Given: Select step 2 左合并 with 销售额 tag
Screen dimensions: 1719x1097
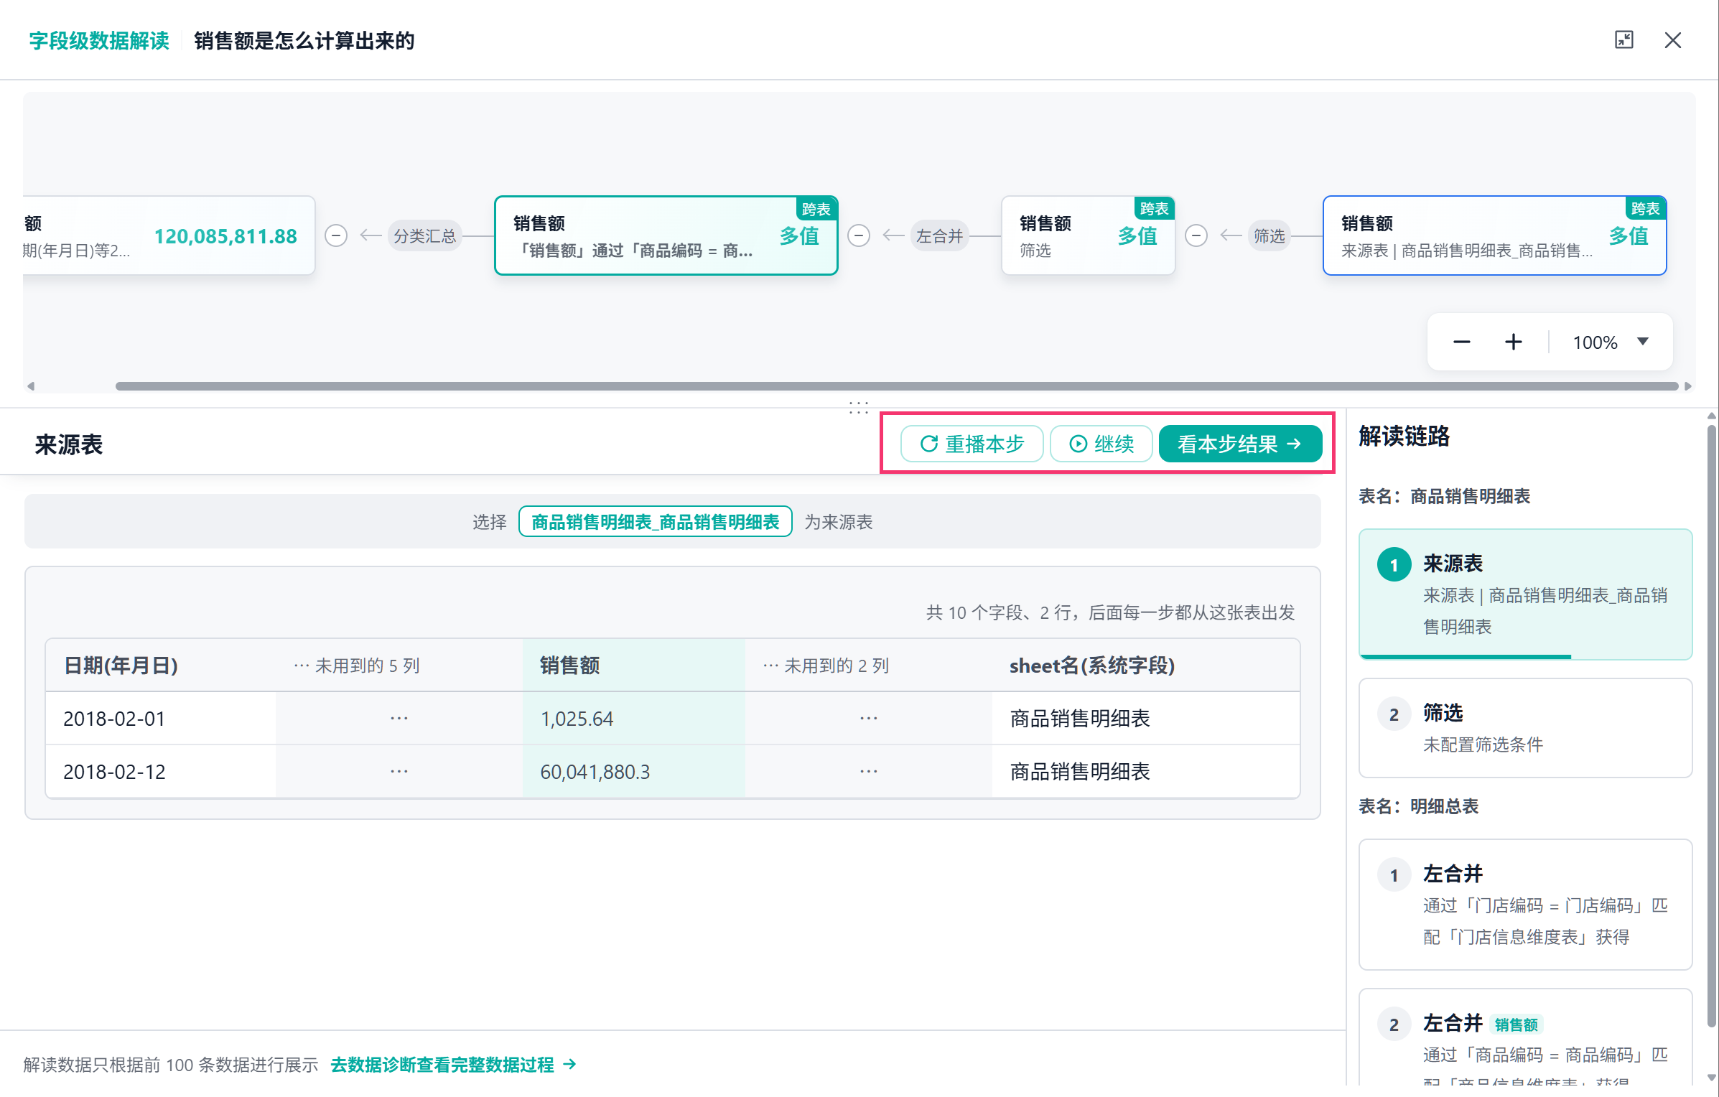Looking at the screenshot, I should click(1525, 1037).
